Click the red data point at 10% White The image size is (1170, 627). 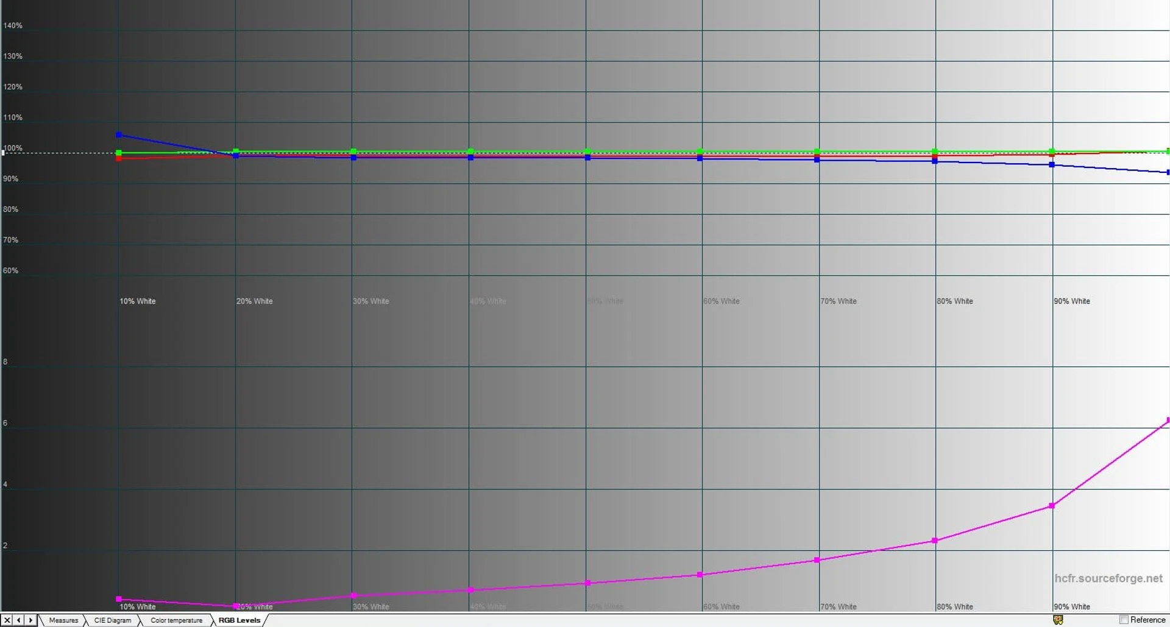click(x=119, y=158)
